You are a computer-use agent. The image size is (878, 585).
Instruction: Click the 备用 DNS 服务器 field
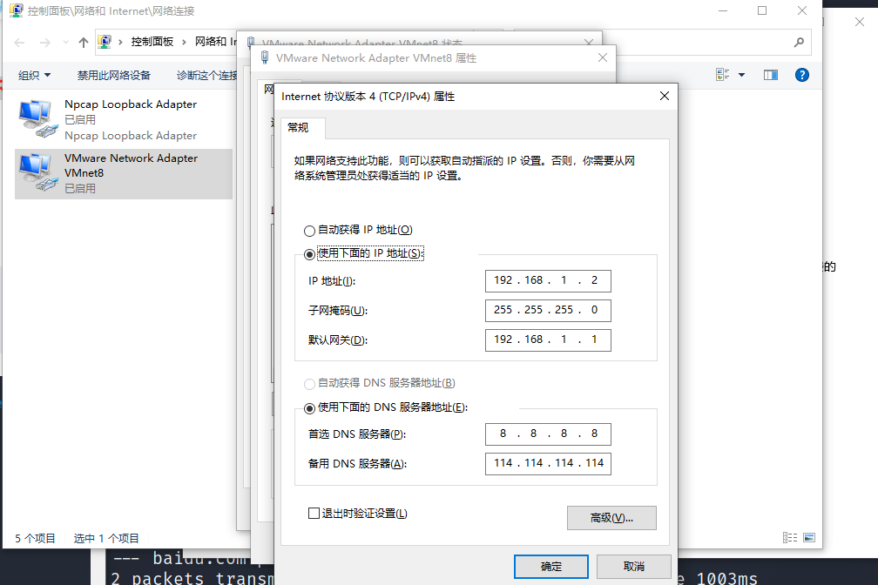point(548,464)
